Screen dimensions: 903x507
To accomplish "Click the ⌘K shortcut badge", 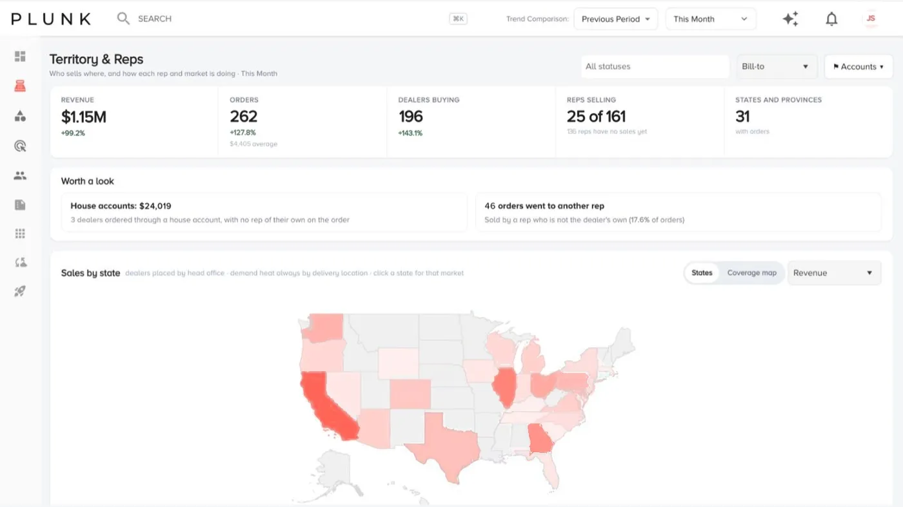I will (x=458, y=19).
